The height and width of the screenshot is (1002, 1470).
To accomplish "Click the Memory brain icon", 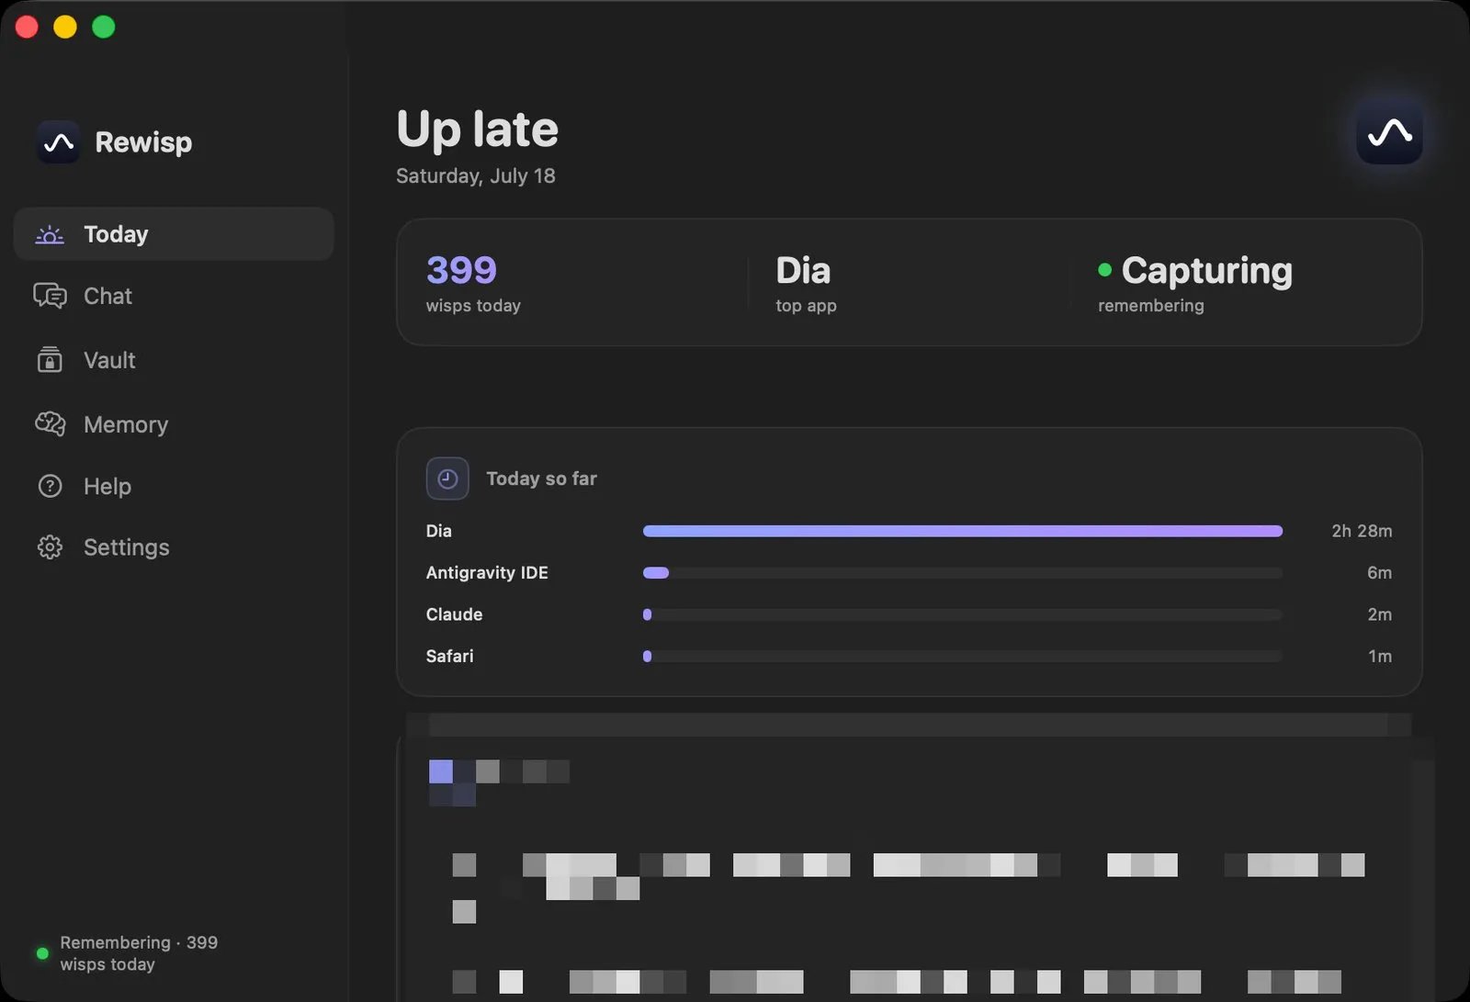I will point(50,423).
